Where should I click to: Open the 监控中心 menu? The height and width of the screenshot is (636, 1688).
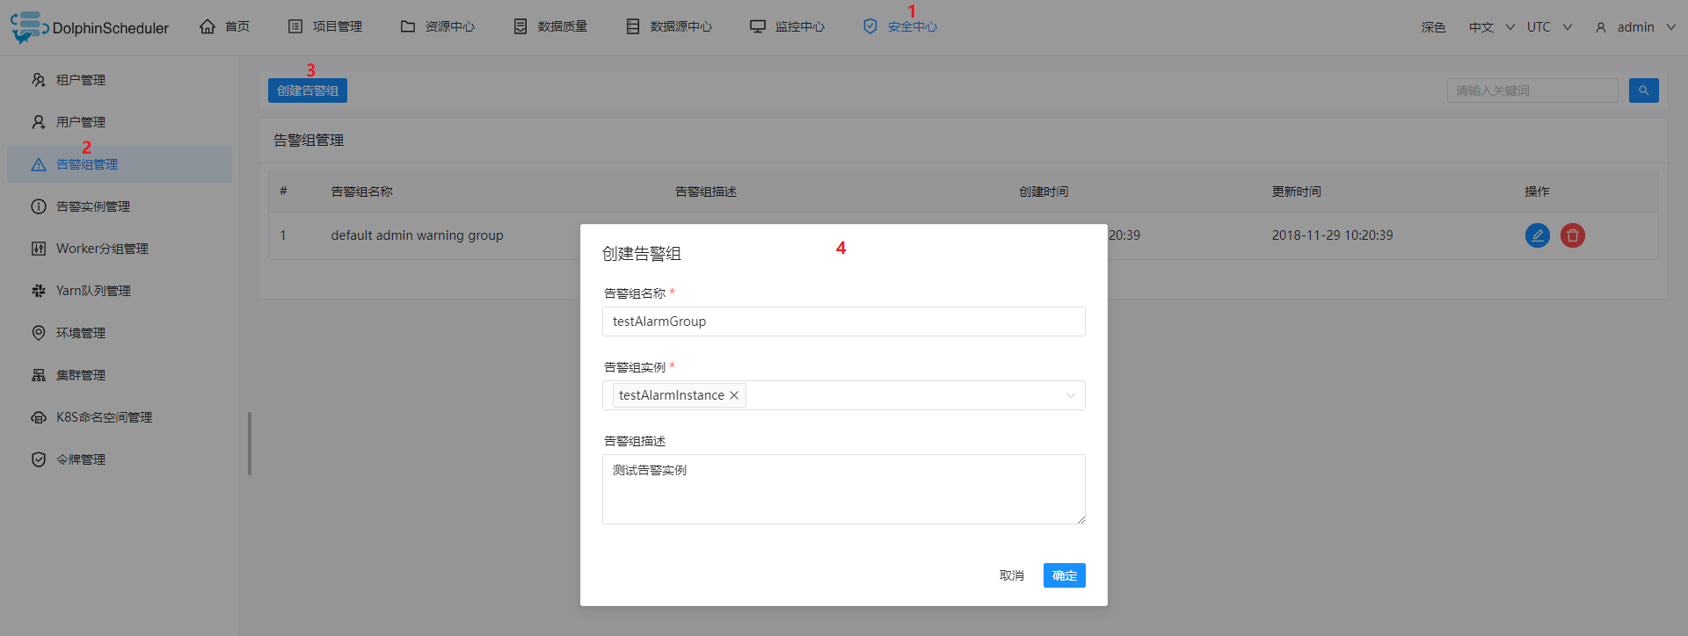click(x=787, y=26)
